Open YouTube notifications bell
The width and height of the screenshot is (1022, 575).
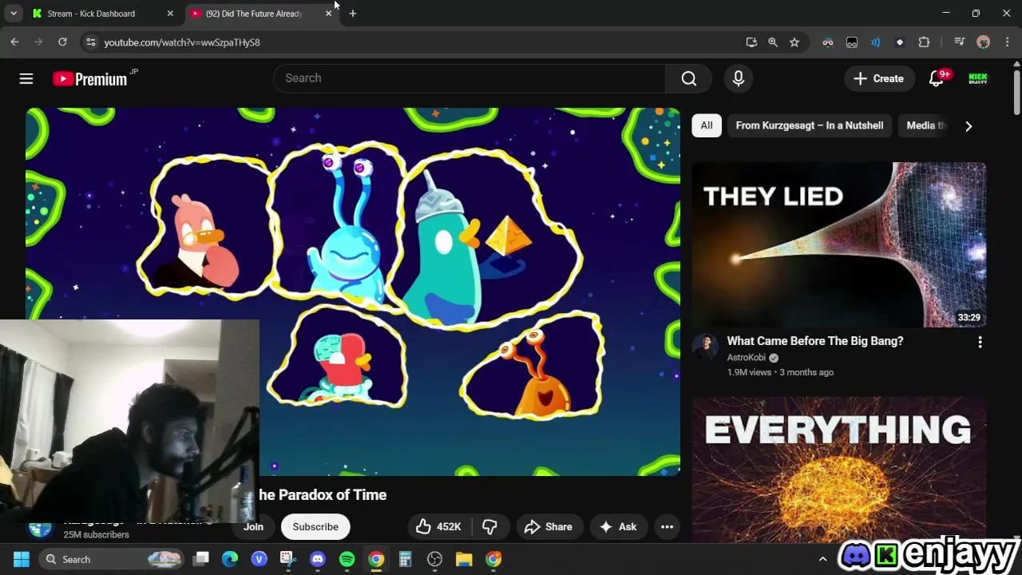click(x=937, y=78)
